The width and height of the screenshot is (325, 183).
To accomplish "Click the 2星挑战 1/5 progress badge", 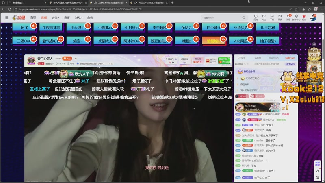I will tap(184, 61).
